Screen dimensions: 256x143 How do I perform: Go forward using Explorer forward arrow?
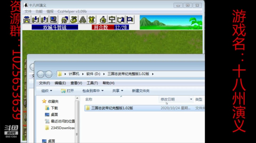[49, 74]
